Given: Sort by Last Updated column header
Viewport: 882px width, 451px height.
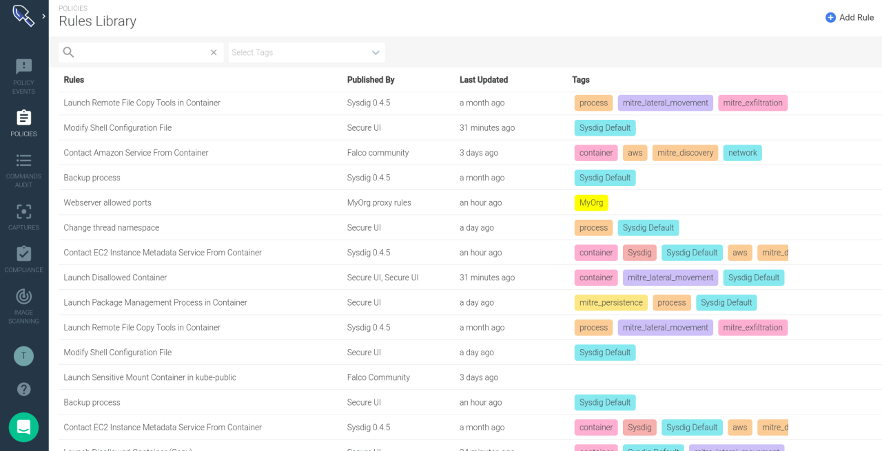Looking at the screenshot, I should (484, 80).
